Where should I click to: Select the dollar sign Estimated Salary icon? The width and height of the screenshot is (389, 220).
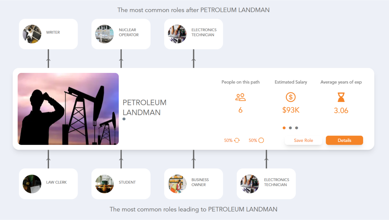(x=290, y=97)
